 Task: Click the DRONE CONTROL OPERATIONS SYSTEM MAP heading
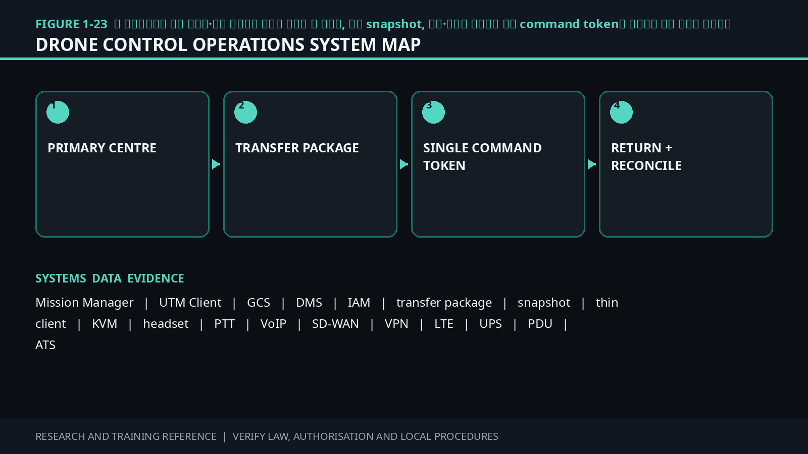click(x=228, y=44)
